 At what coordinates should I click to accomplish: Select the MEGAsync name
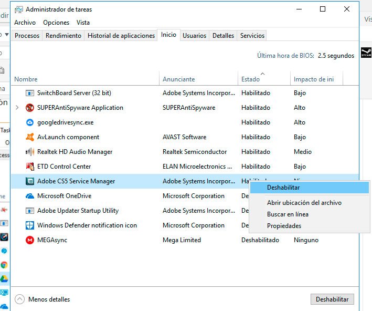click(52, 240)
